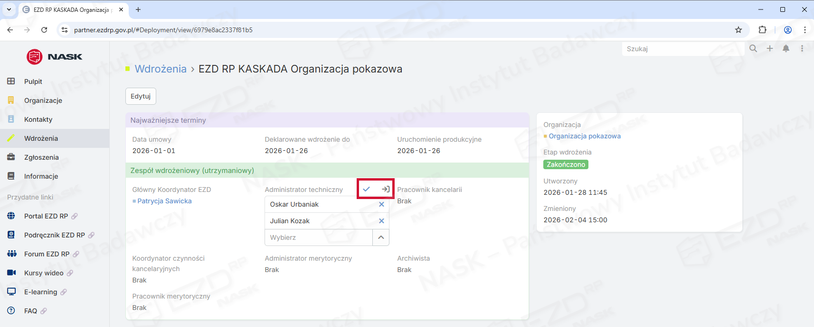Remove Oskar Urbaniak from administrators
The height and width of the screenshot is (327, 814).
click(381, 204)
